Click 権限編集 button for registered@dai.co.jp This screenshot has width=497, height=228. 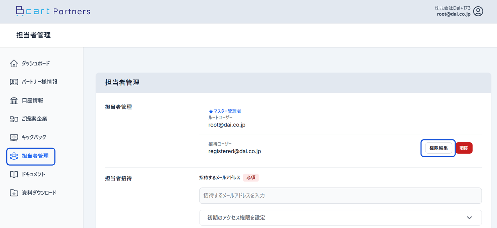[438, 148]
